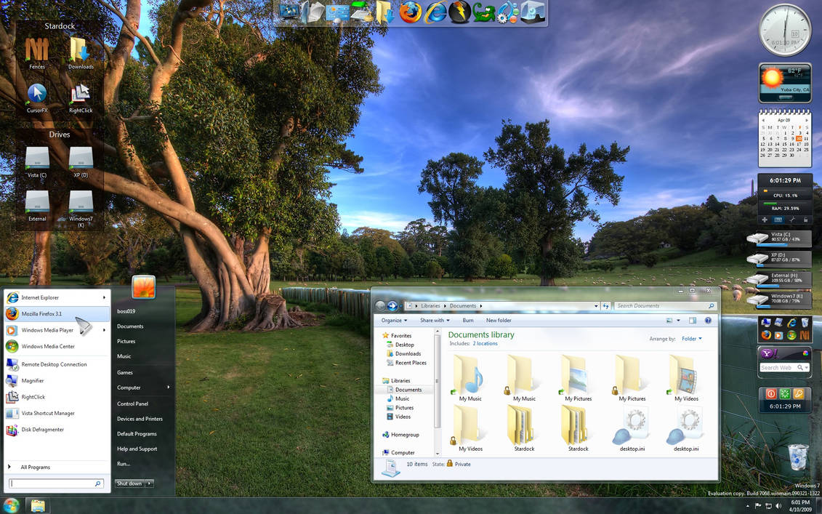Click the green gecko icon in dock
The height and width of the screenshot is (514, 822).
(x=483, y=12)
